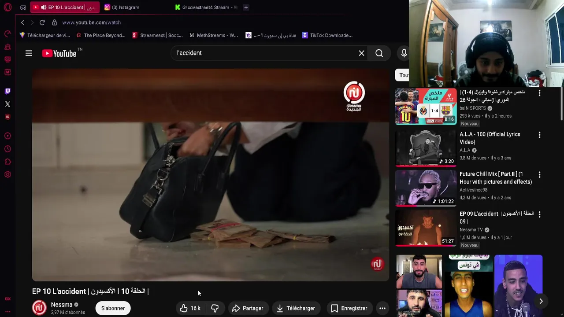Open GX Corner gamepad icon
The width and height of the screenshot is (564, 317).
(23, 7)
